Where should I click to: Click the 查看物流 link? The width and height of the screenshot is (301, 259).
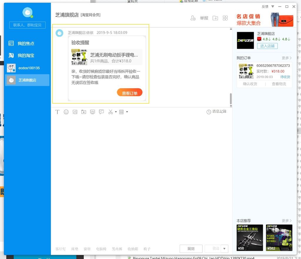pyautogui.click(x=279, y=84)
